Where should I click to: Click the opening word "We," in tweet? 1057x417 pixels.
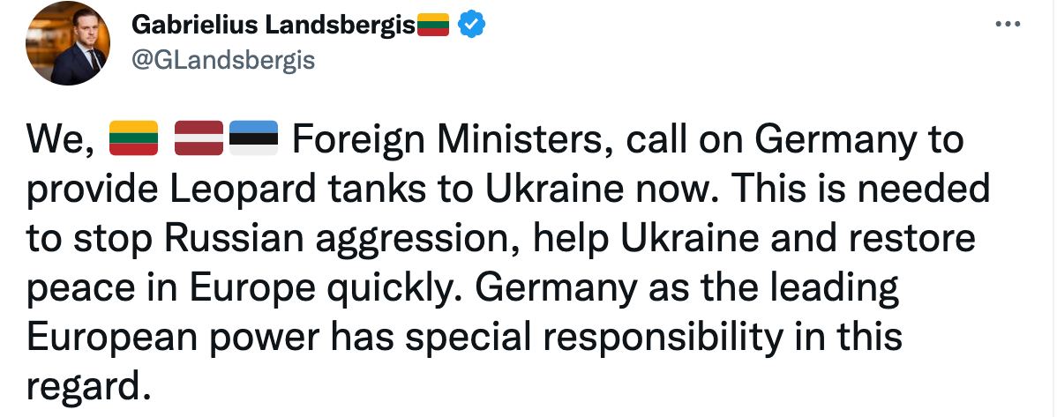(x=59, y=141)
